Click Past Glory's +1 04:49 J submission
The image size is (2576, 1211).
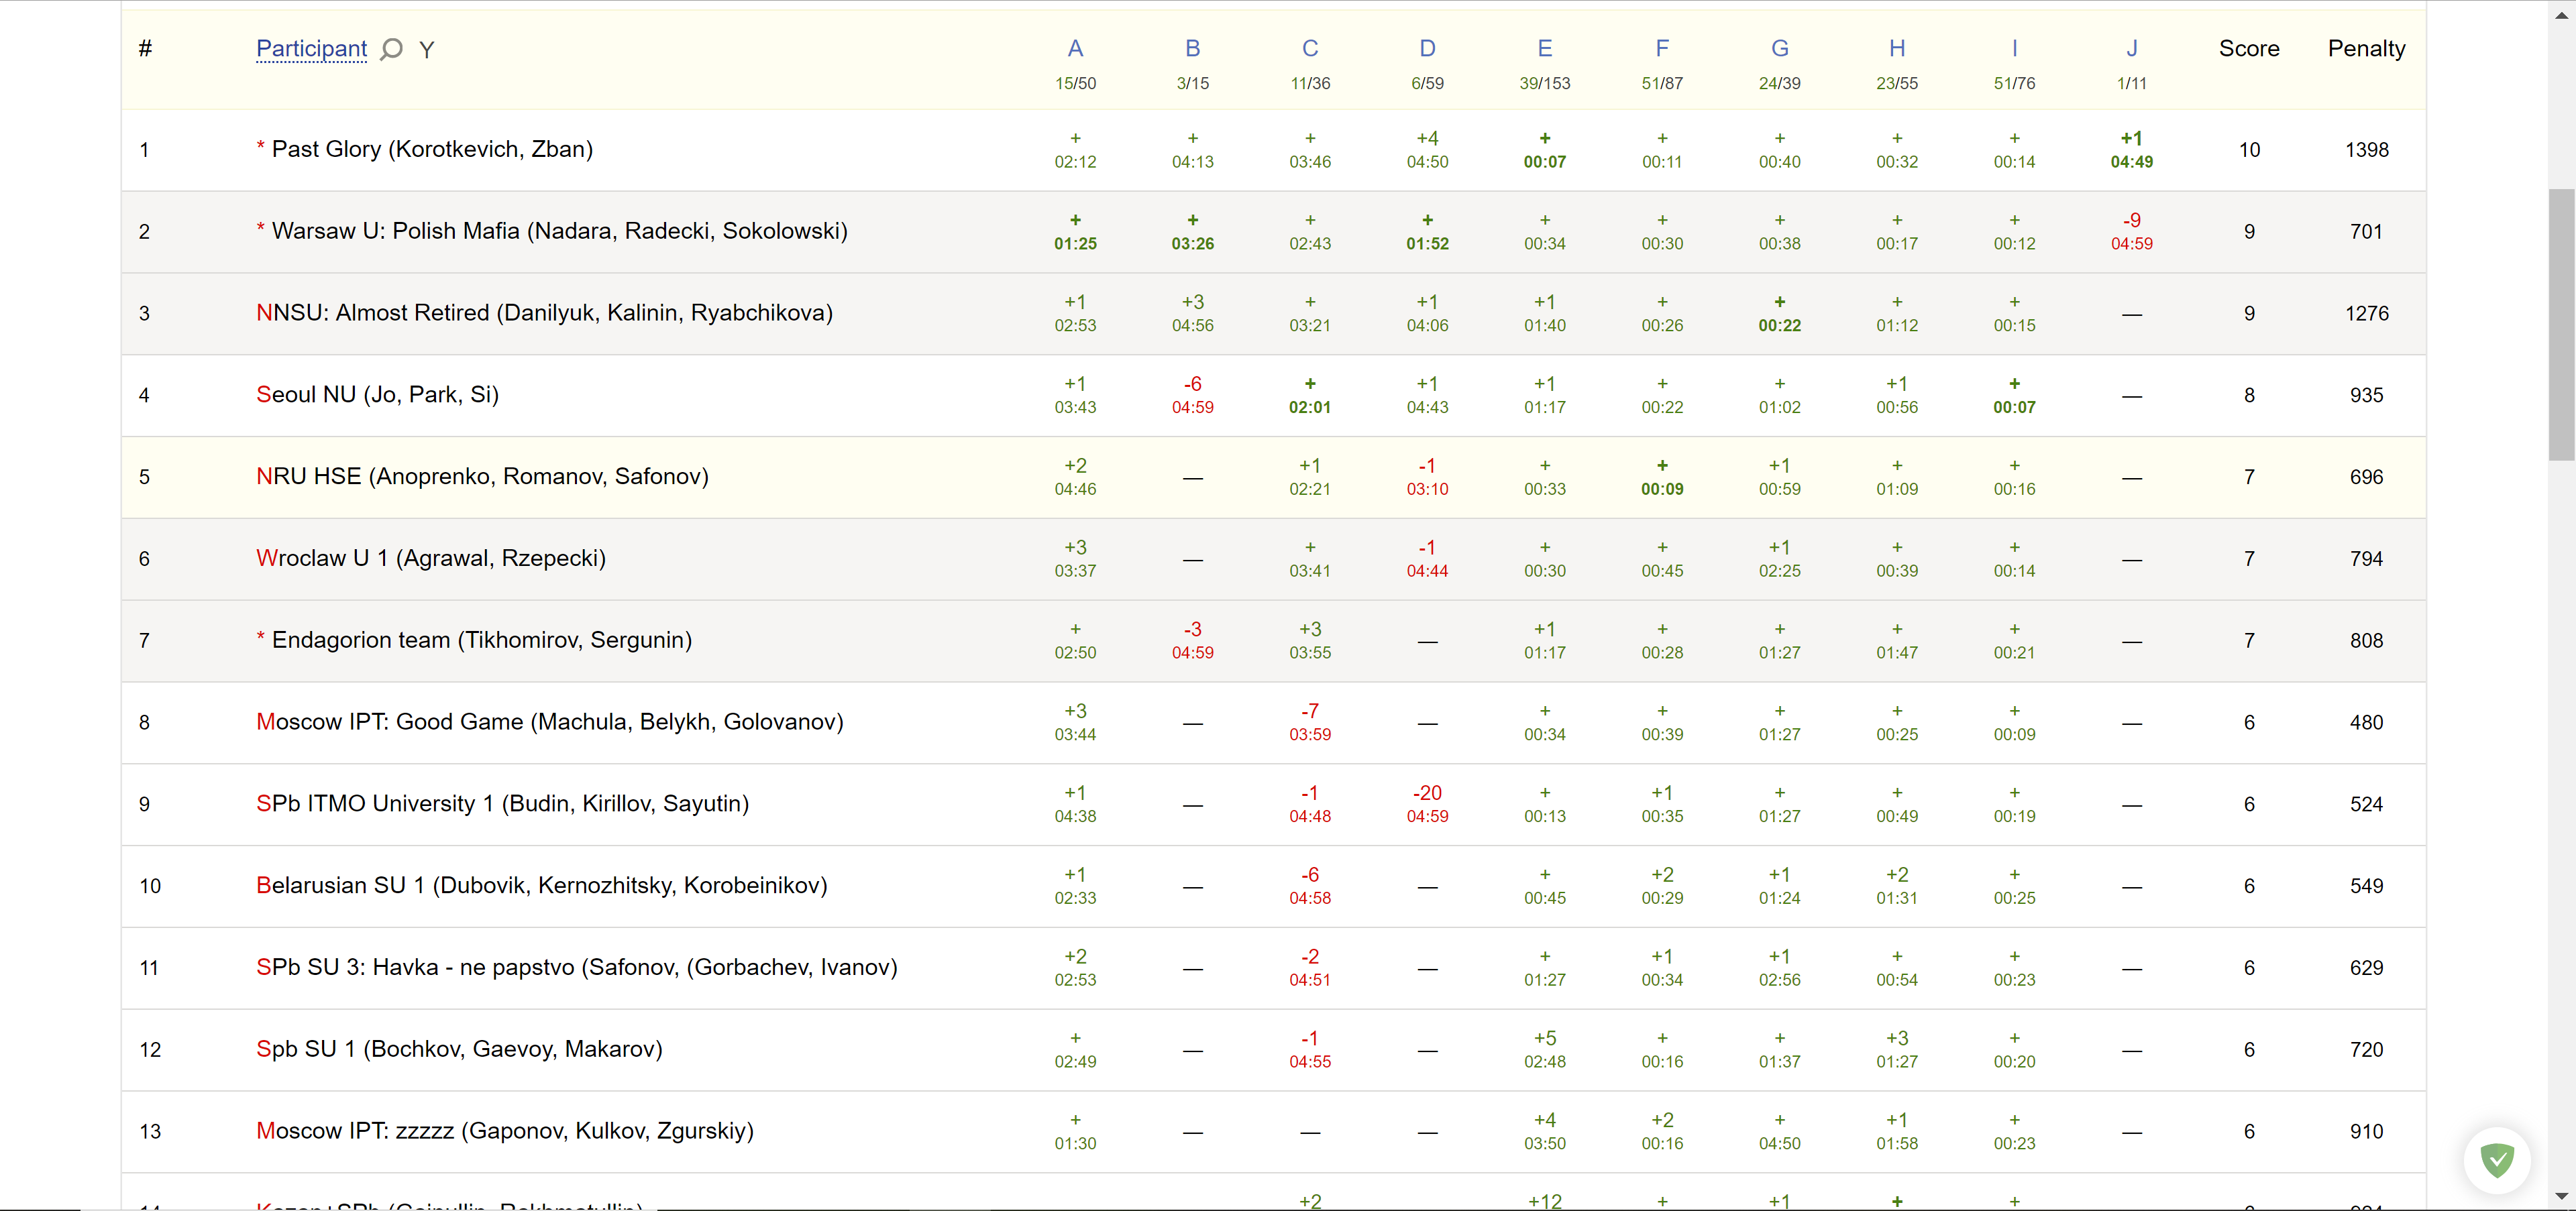pyautogui.click(x=2131, y=150)
